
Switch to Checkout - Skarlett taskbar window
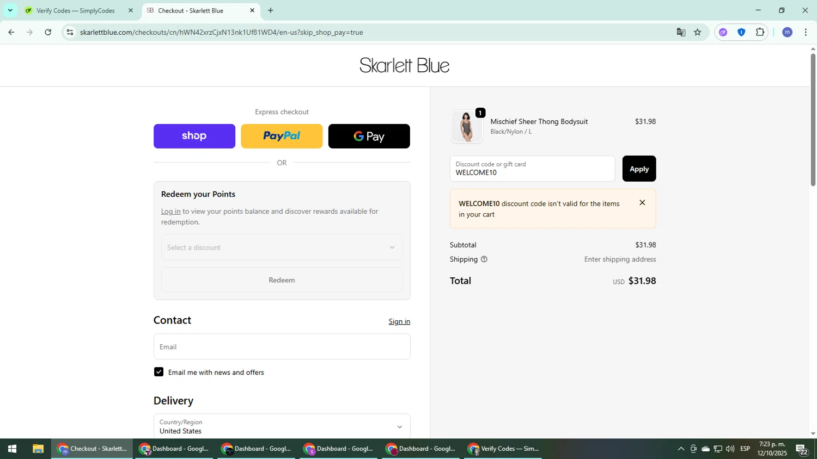[x=92, y=449]
